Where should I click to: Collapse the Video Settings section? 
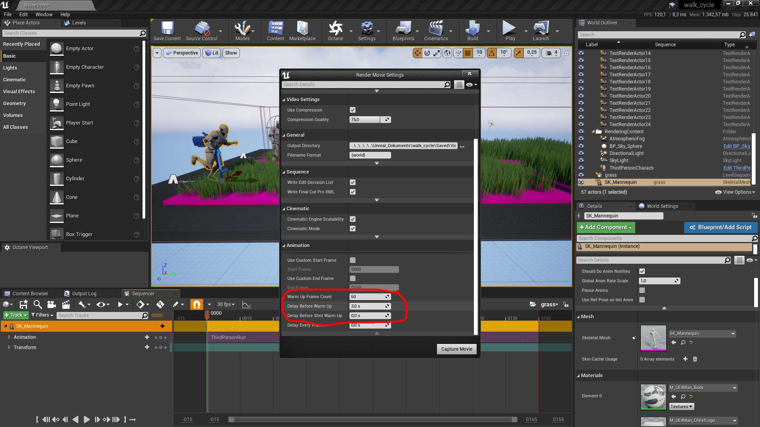pos(284,100)
